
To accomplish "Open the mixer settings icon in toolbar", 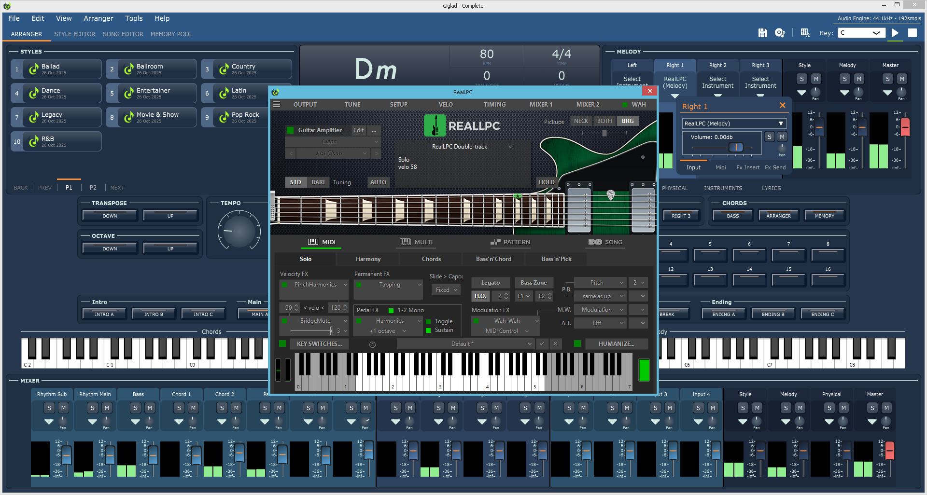I will tap(805, 33).
